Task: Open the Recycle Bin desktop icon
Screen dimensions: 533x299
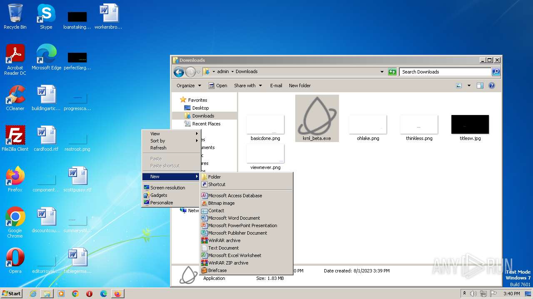Action: (15, 17)
